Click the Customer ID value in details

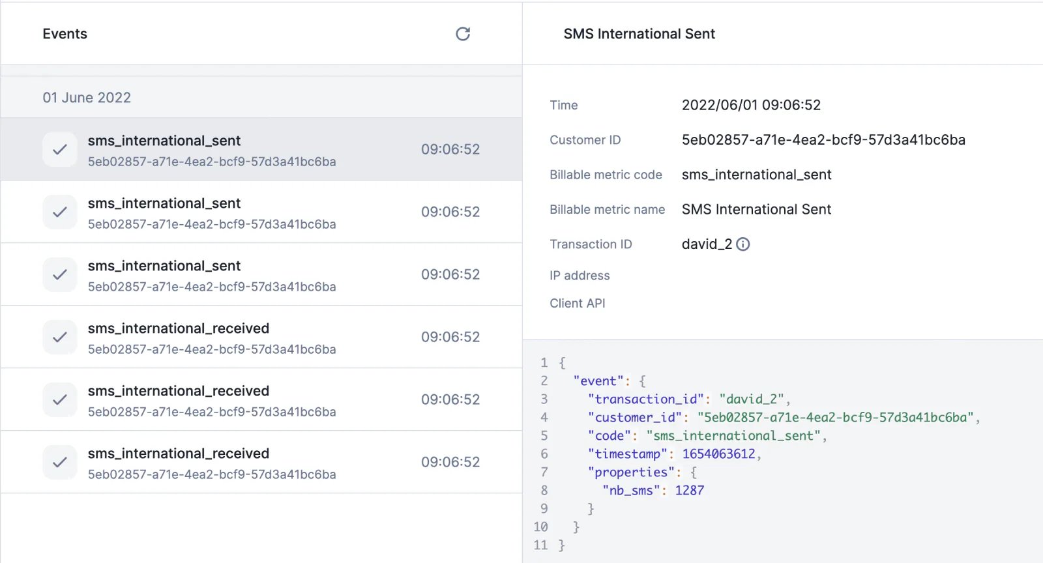[x=823, y=139]
